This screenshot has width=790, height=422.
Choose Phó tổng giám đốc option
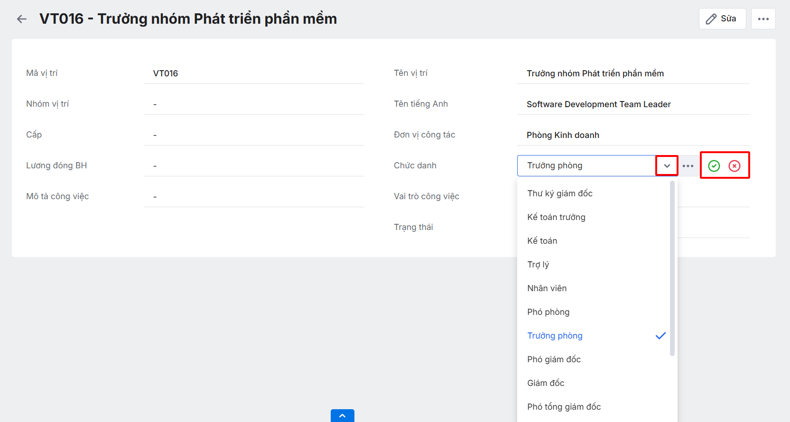[564, 407]
